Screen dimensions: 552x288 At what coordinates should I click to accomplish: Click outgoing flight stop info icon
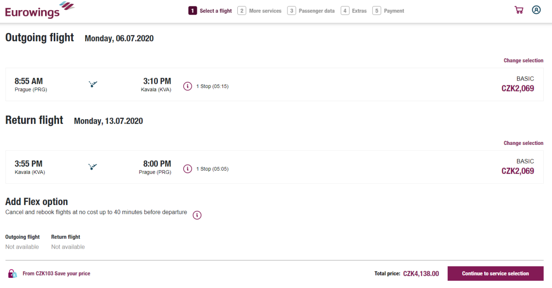click(x=188, y=86)
